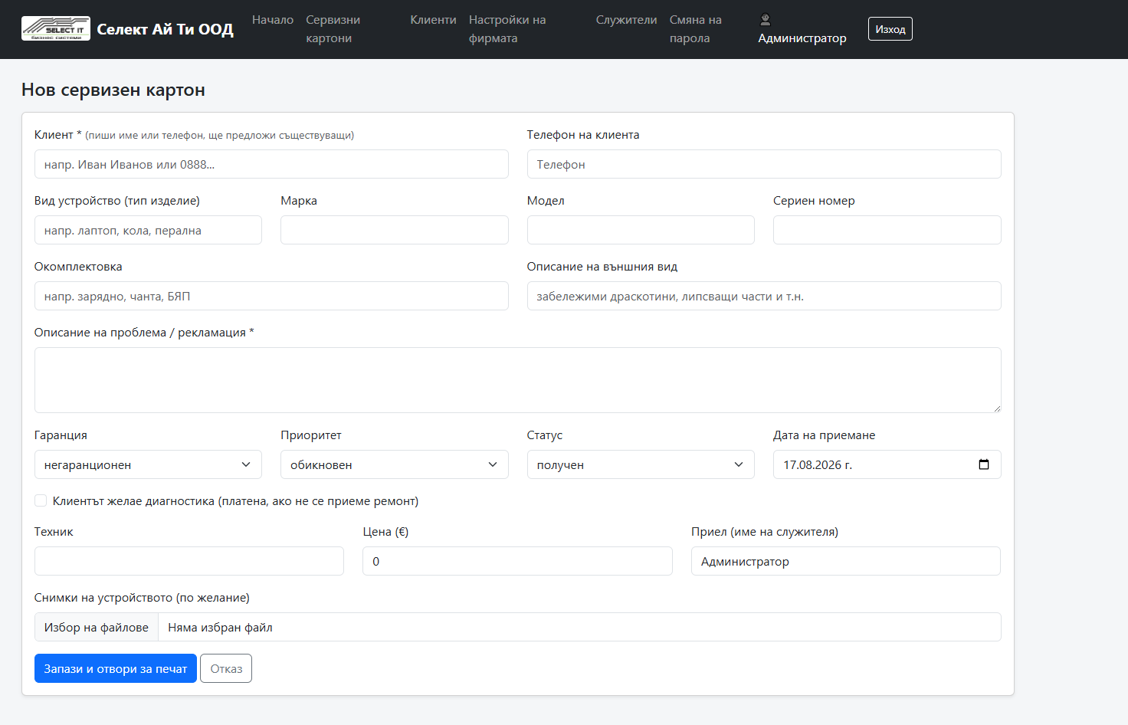1128x725 pixels.
Task: Open Настройки на фирмата
Action: (x=507, y=29)
